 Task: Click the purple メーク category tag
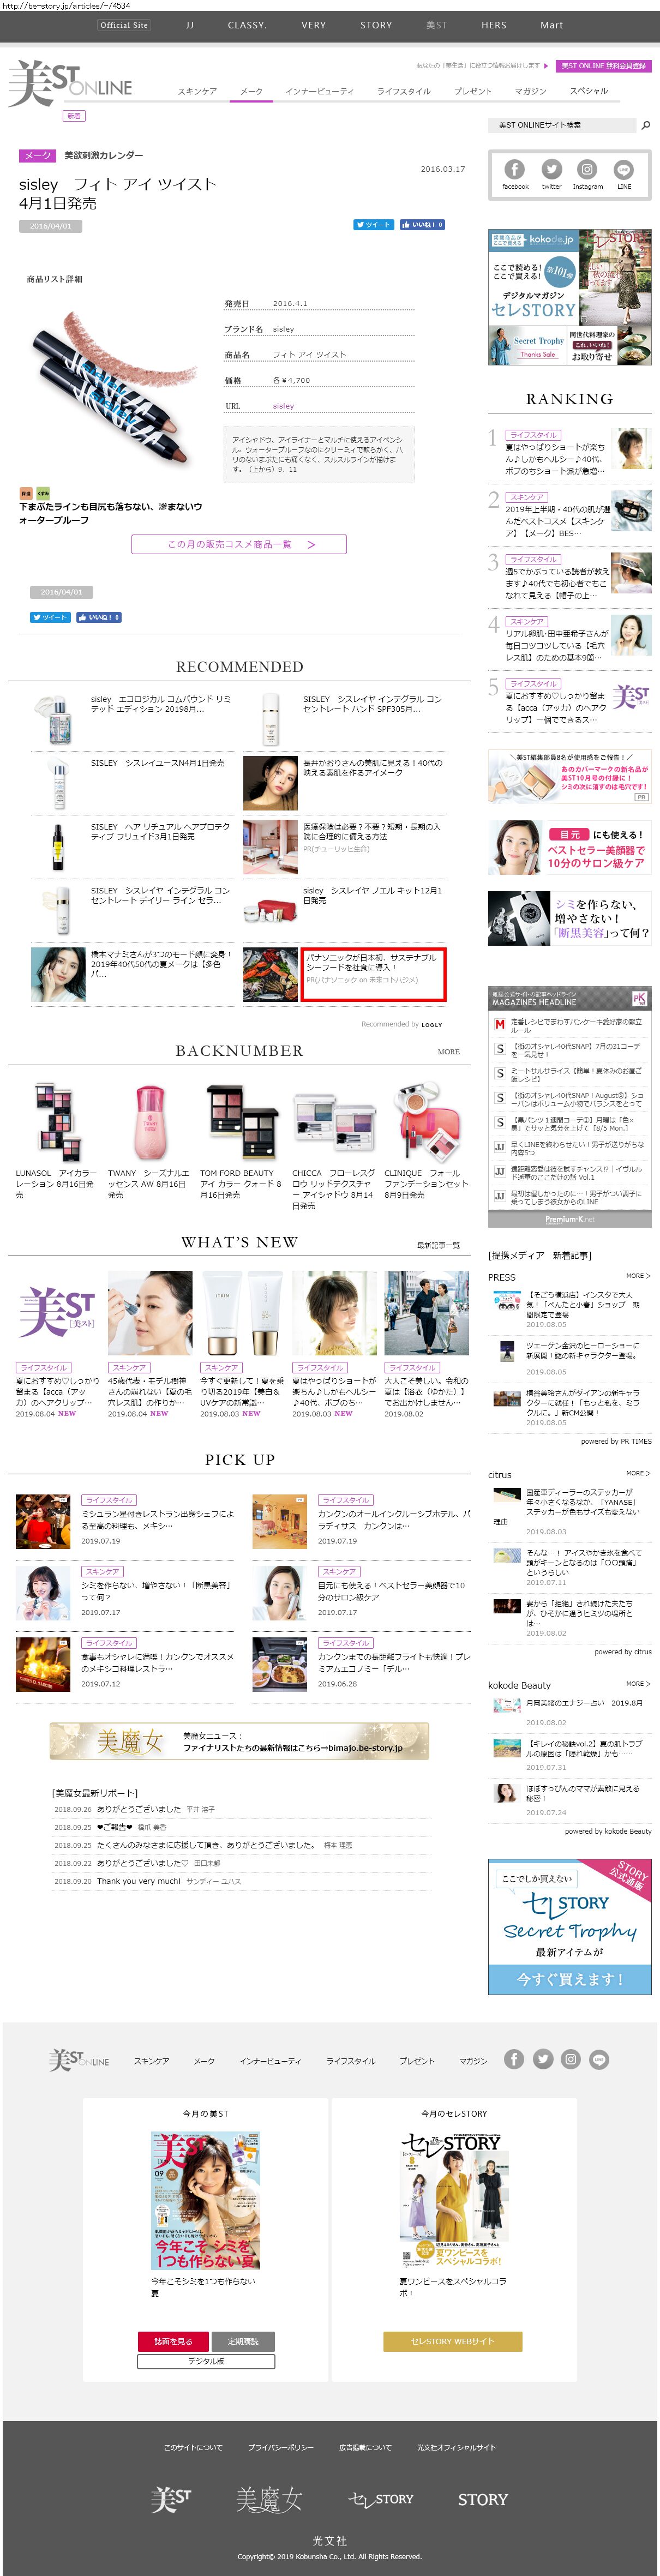coord(37,156)
